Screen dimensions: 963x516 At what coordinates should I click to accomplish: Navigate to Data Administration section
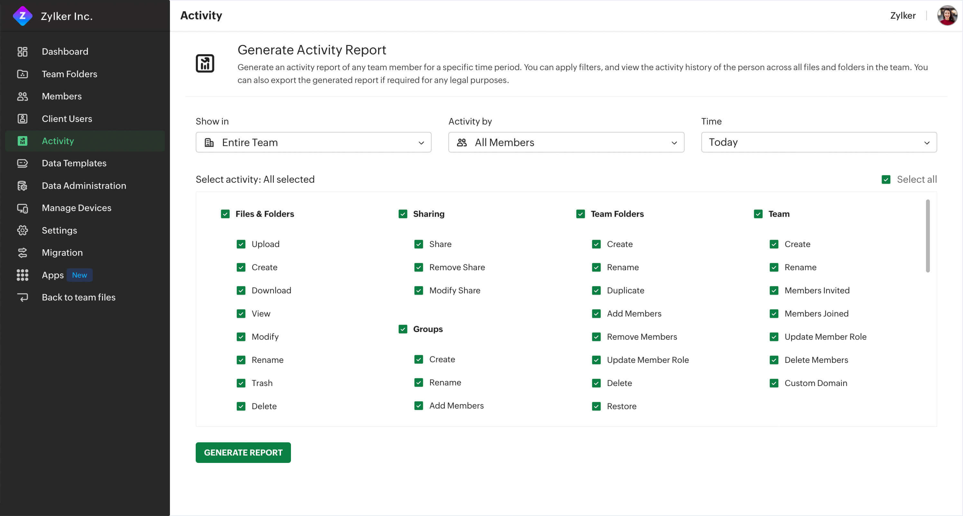83,185
